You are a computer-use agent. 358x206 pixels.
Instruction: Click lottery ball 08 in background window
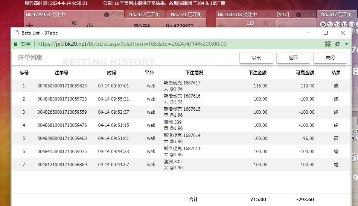pyautogui.click(x=323, y=24)
